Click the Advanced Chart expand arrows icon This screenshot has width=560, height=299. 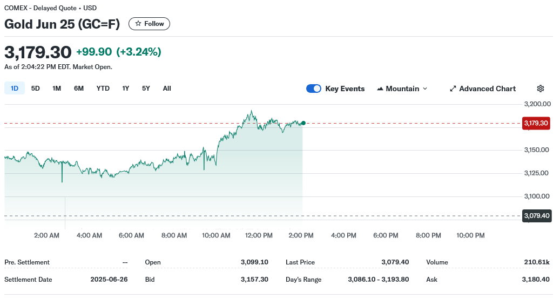(x=453, y=89)
